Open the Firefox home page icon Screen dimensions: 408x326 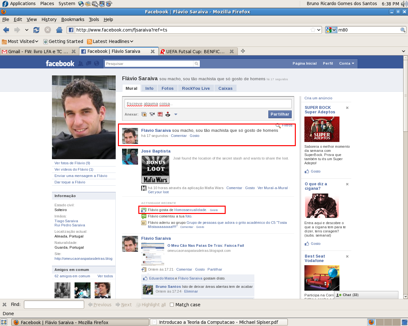[59, 30]
